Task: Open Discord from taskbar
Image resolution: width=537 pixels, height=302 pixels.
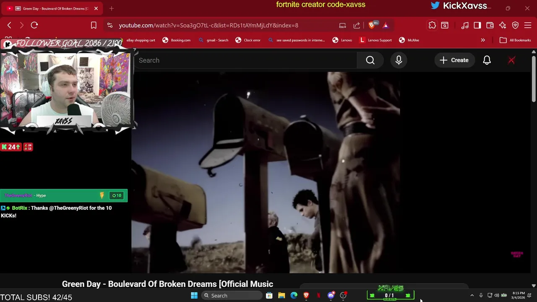Action: pos(331,296)
